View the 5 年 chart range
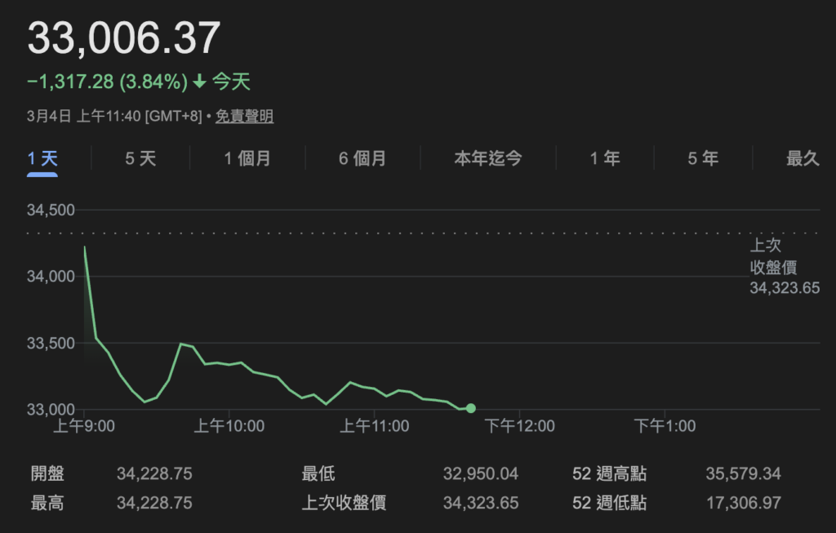The height and width of the screenshot is (533, 836). (x=703, y=158)
